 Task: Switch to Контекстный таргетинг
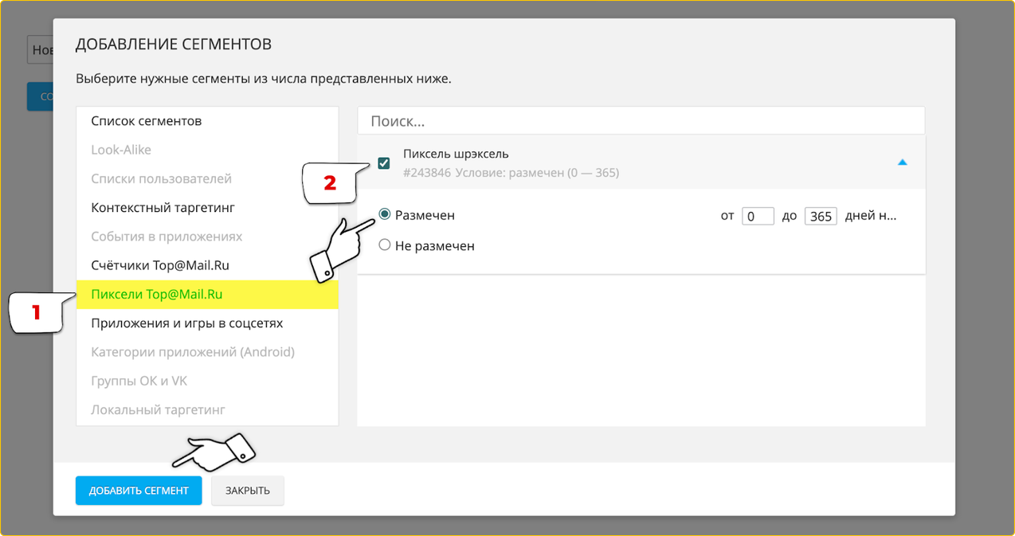[x=163, y=208]
